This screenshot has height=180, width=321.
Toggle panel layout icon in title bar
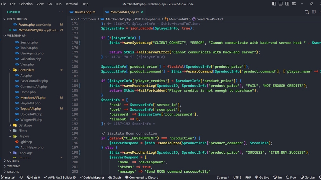281,4
